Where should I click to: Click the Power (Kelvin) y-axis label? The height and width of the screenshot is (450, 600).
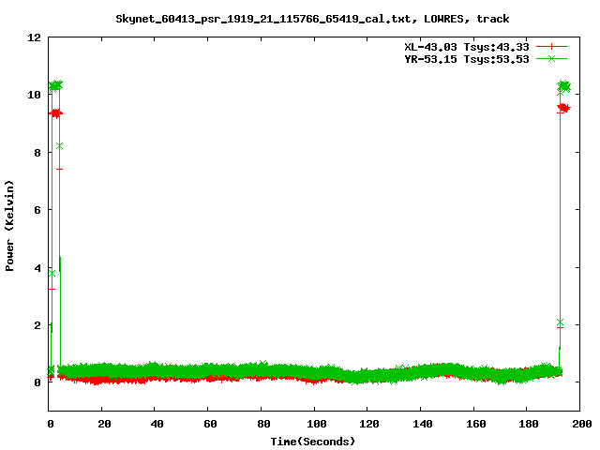pos(9,226)
